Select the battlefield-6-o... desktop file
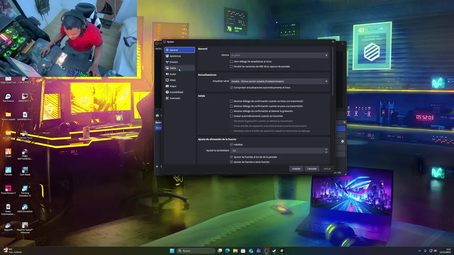The width and height of the screenshot is (454, 255). pyautogui.click(x=25, y=116)
